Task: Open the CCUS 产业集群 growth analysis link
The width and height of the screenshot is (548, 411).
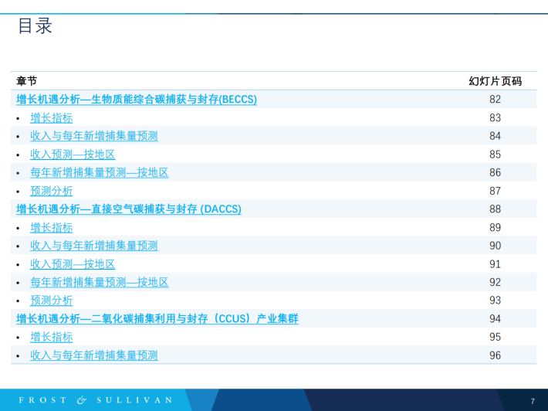Action: click(157, 319)
